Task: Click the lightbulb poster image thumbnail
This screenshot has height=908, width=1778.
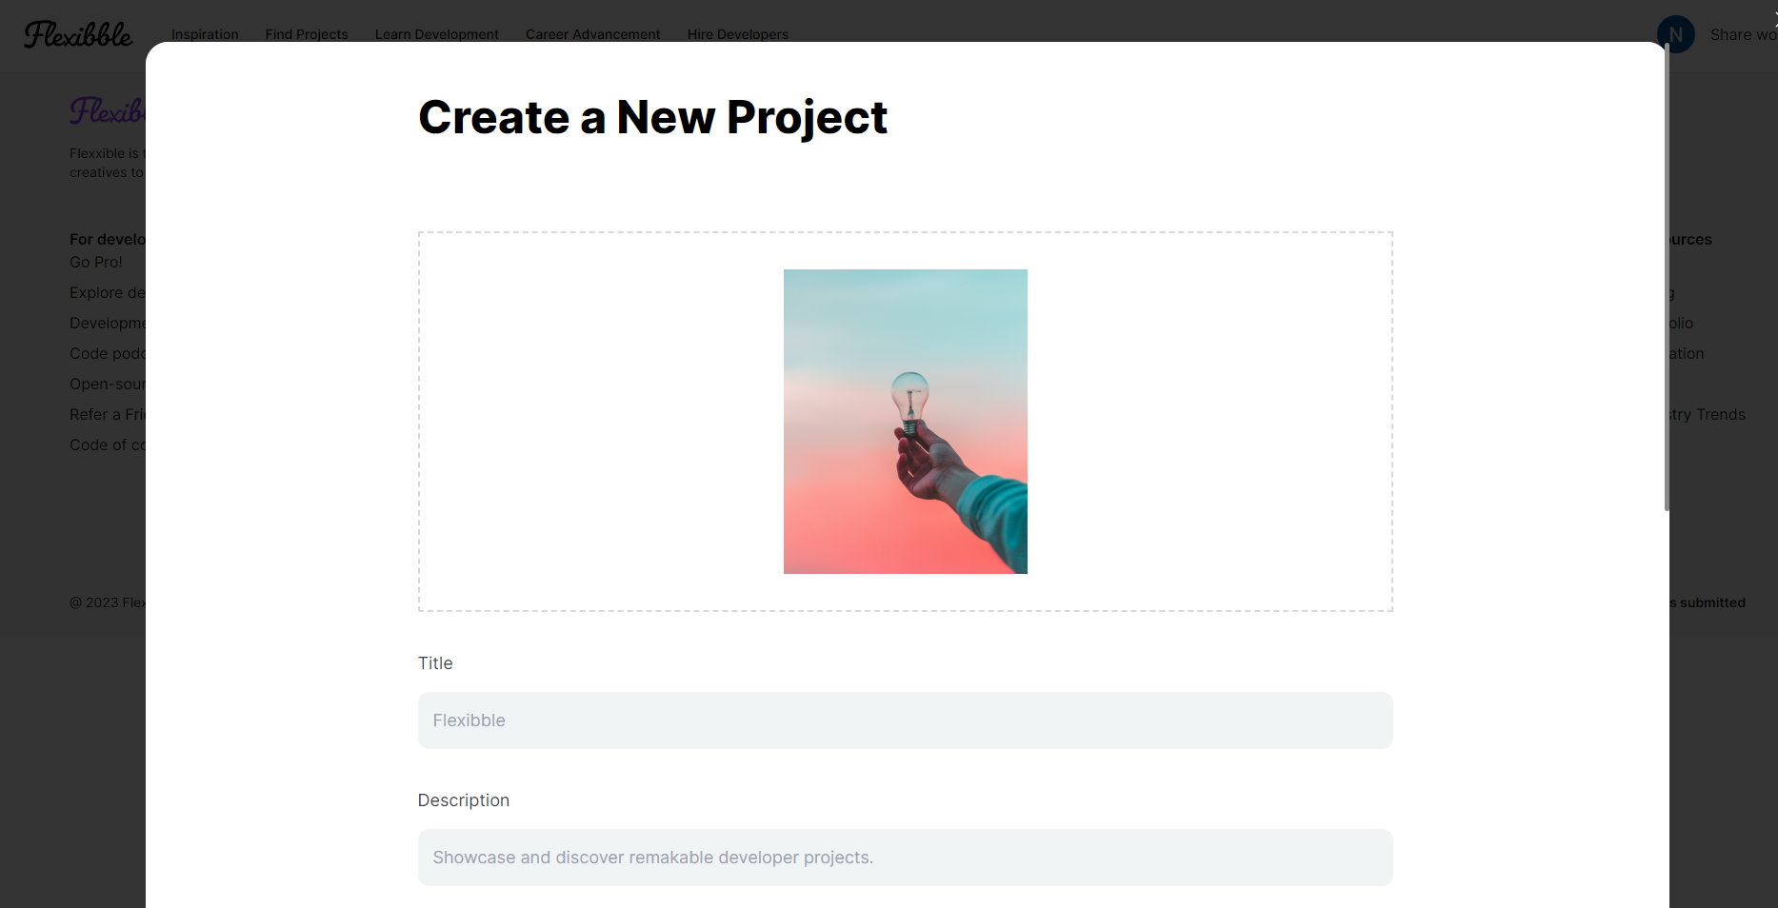Action: (x=905, y=422)
